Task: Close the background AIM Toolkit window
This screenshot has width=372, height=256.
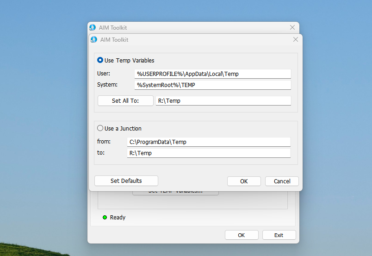Action: (x=292, y=28)
